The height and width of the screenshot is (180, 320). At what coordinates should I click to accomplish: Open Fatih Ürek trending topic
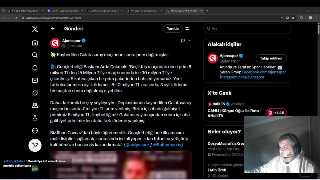(217, 170)
